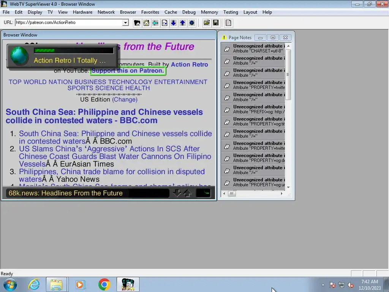Click the network tray icon
This screenshot has width=389, height=292.
tap(342, 285)
